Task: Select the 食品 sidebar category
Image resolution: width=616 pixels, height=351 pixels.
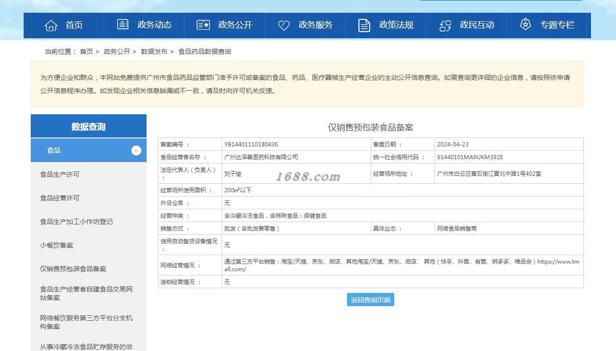Action: point(88,151)
